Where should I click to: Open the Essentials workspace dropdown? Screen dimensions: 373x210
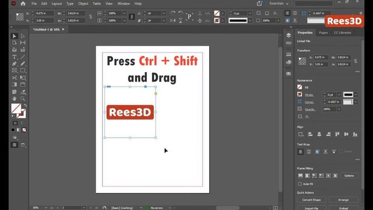(279, 3)
